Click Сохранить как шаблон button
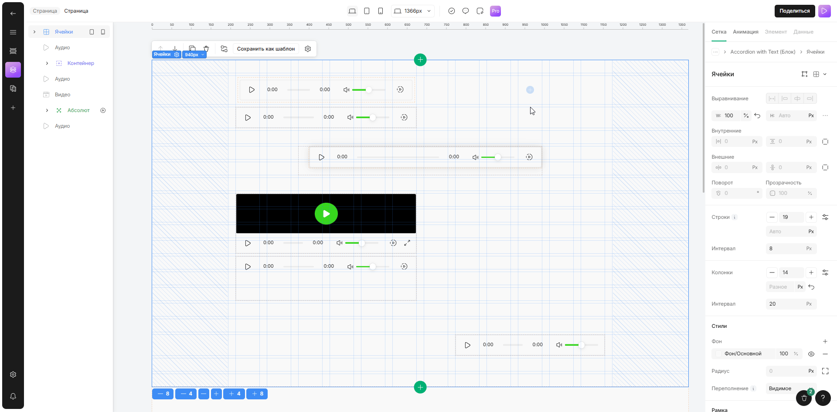The height and width of the screenshot is (412, 837). (x=265, y=49)
